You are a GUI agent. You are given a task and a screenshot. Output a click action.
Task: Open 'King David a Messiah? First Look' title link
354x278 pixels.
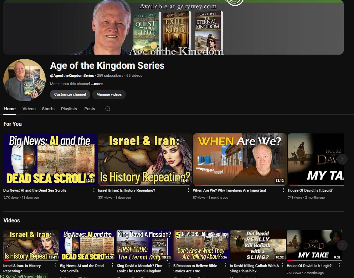click(139, 268)
